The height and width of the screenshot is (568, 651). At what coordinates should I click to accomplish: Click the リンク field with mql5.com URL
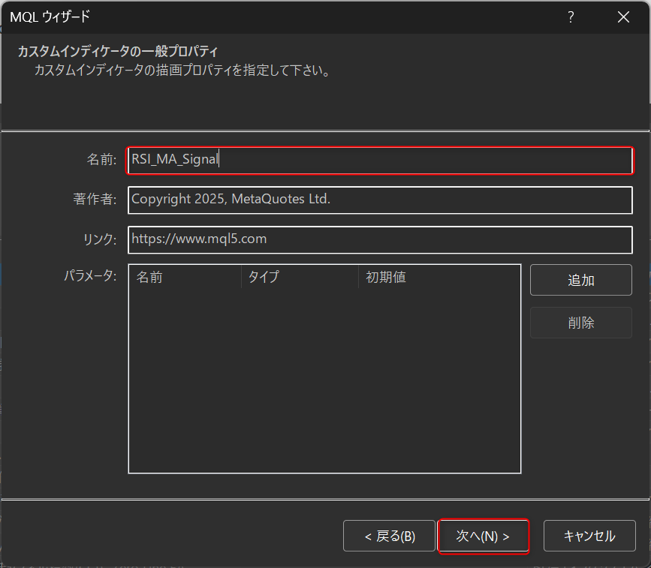pos(379,239)
